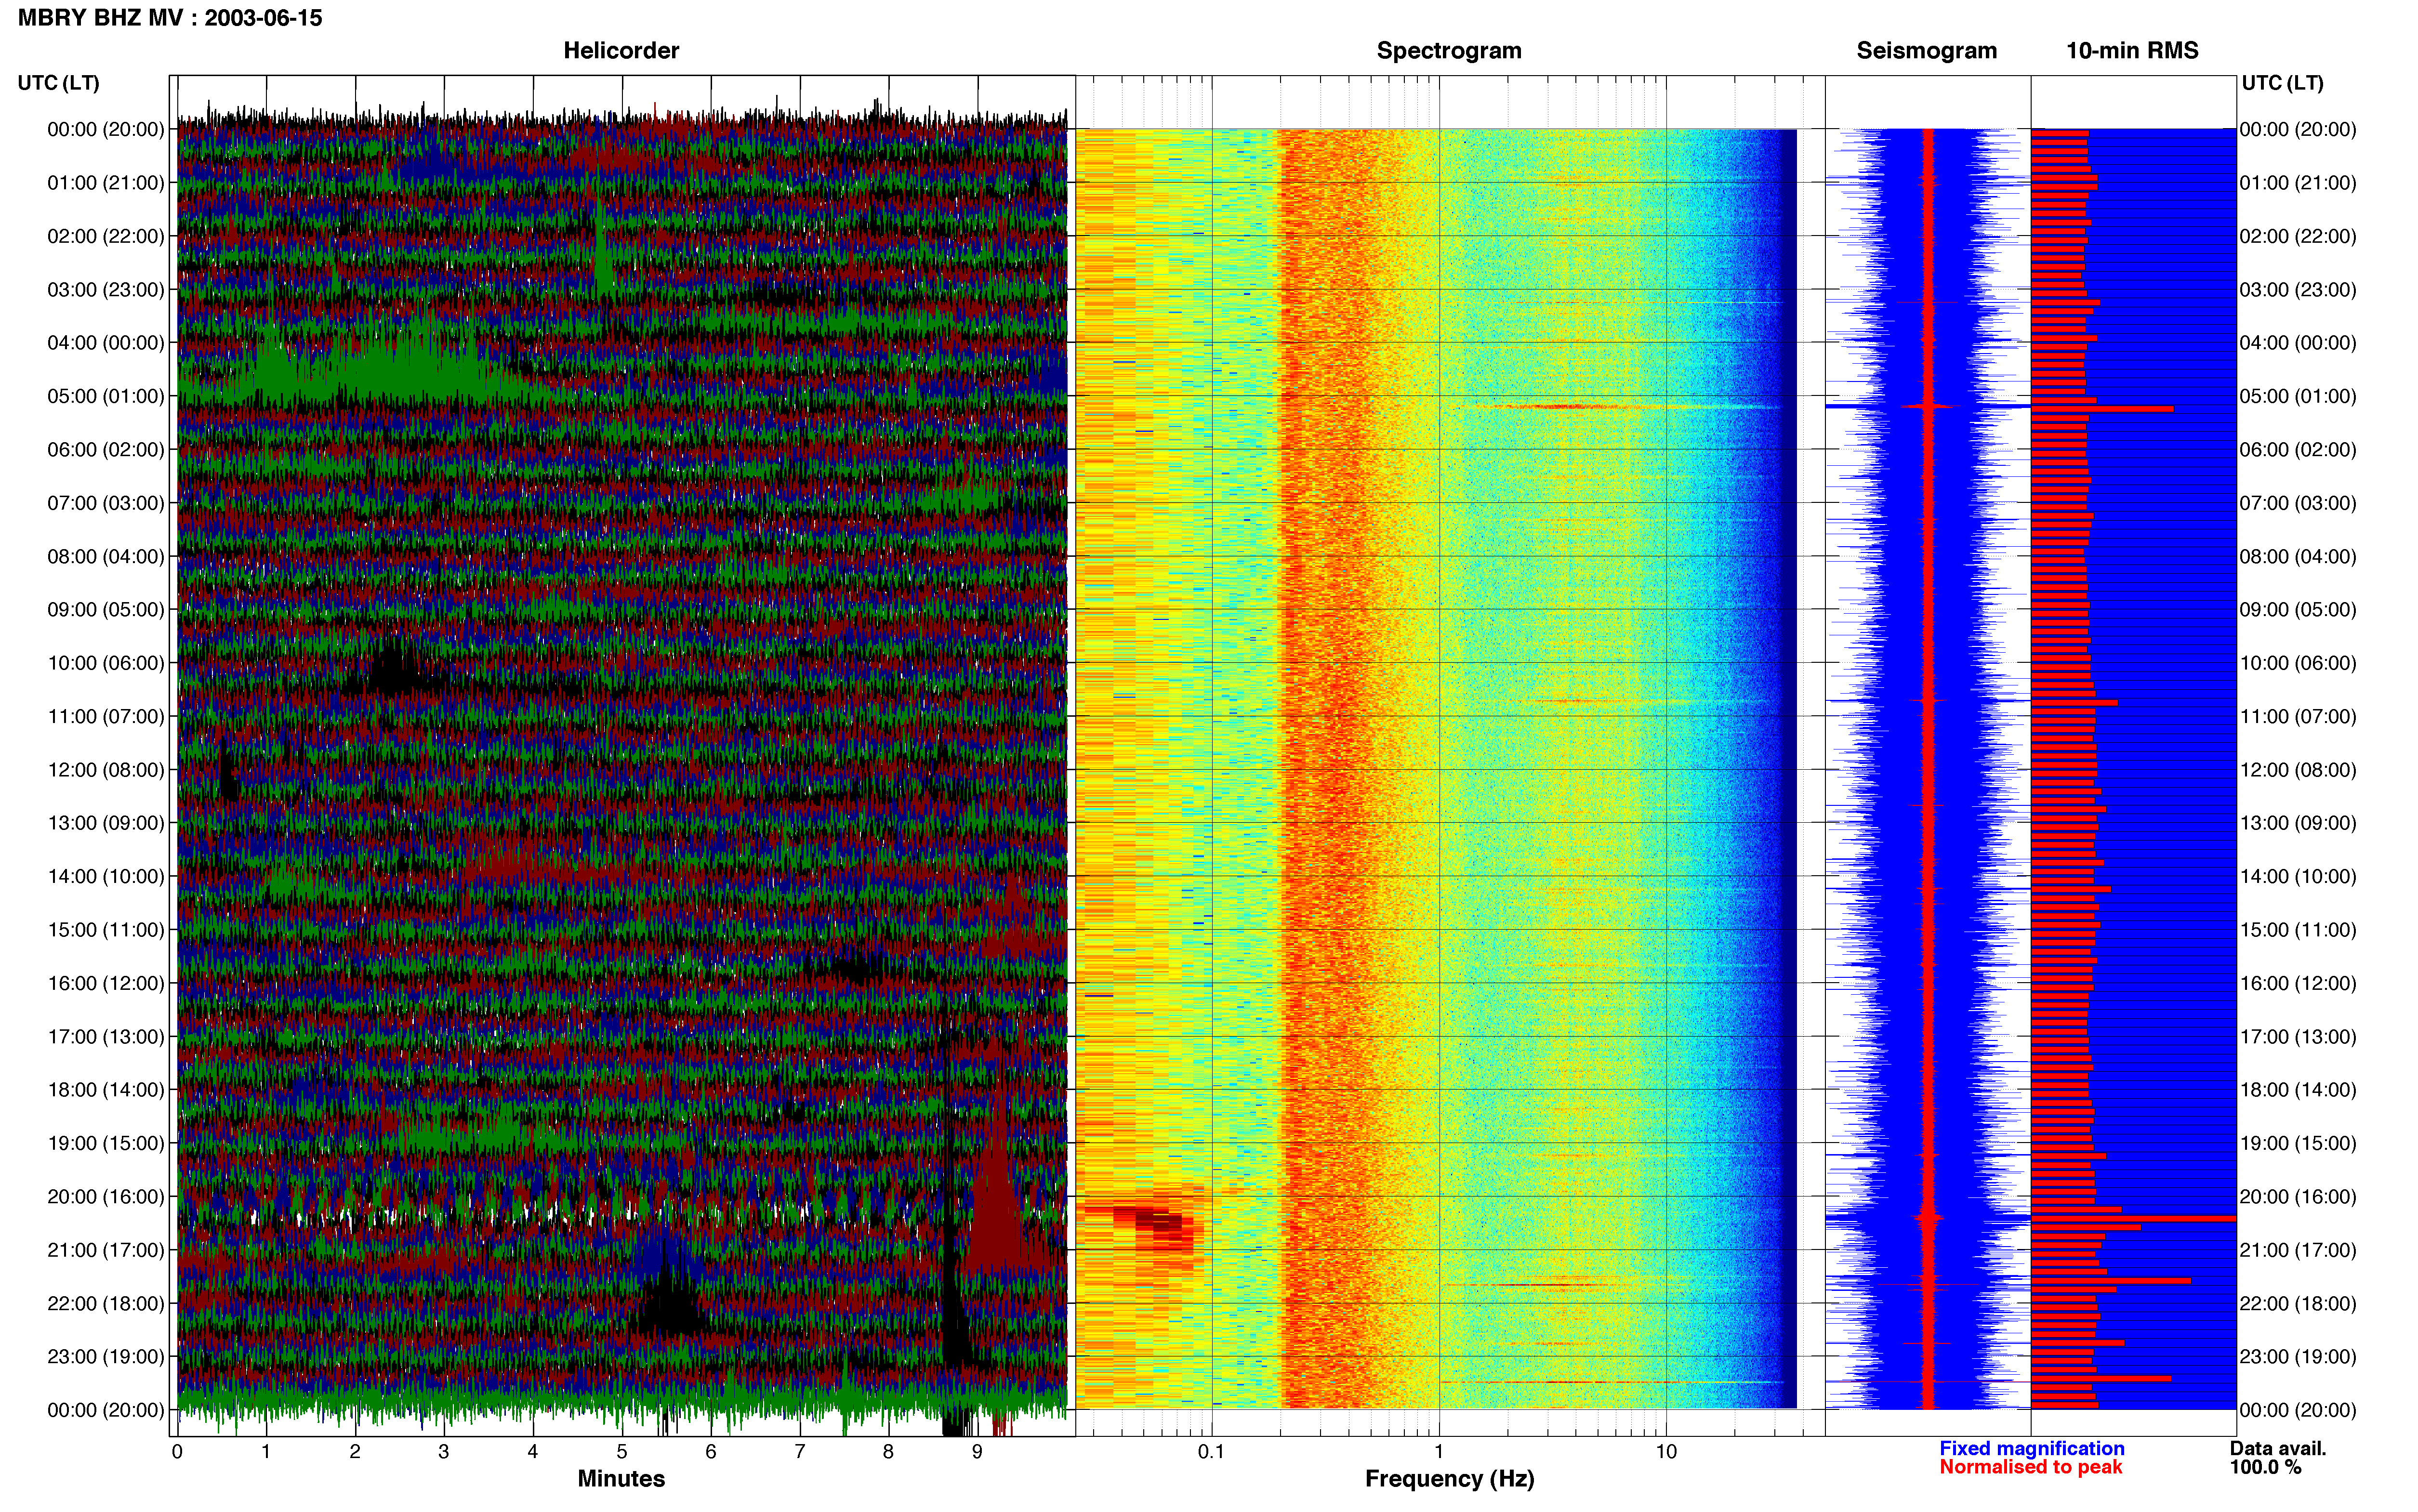Click the 'Data avail.' label
Screen dimensions: 2418x1512
2278,1448
